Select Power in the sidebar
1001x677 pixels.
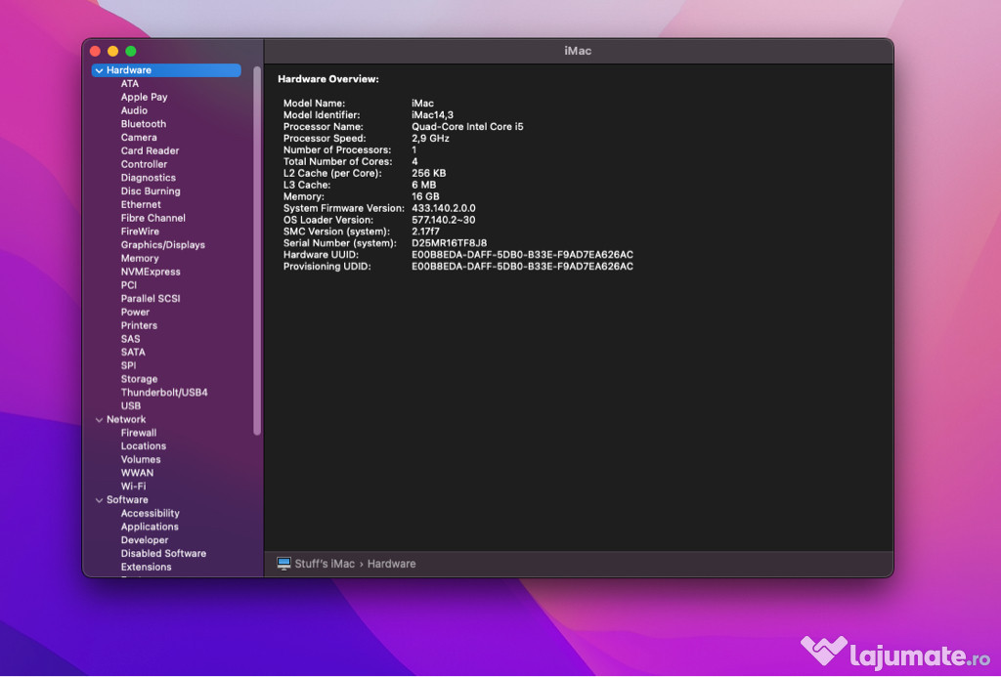(x=135, y=312)
